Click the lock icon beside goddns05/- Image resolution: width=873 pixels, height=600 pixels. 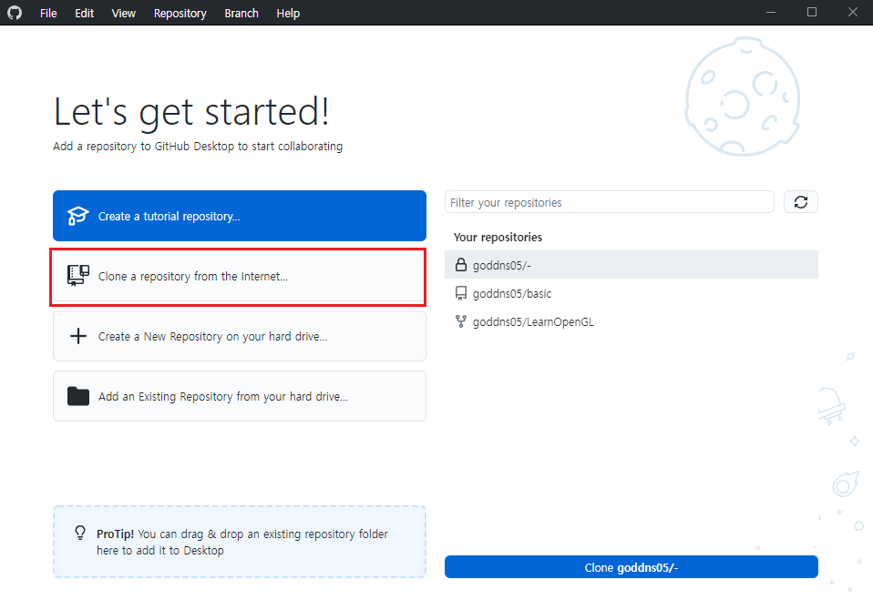[461, 265]
